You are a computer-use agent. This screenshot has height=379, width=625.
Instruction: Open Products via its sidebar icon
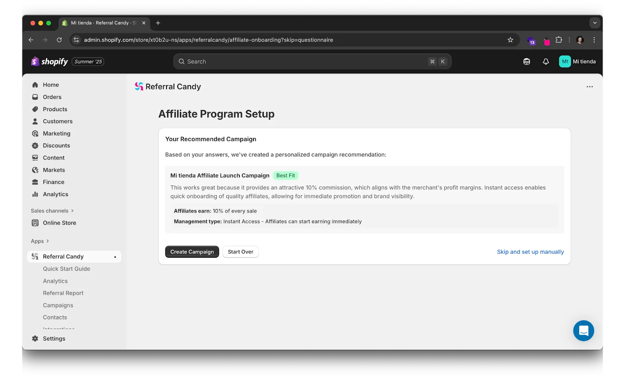[35, 109]
